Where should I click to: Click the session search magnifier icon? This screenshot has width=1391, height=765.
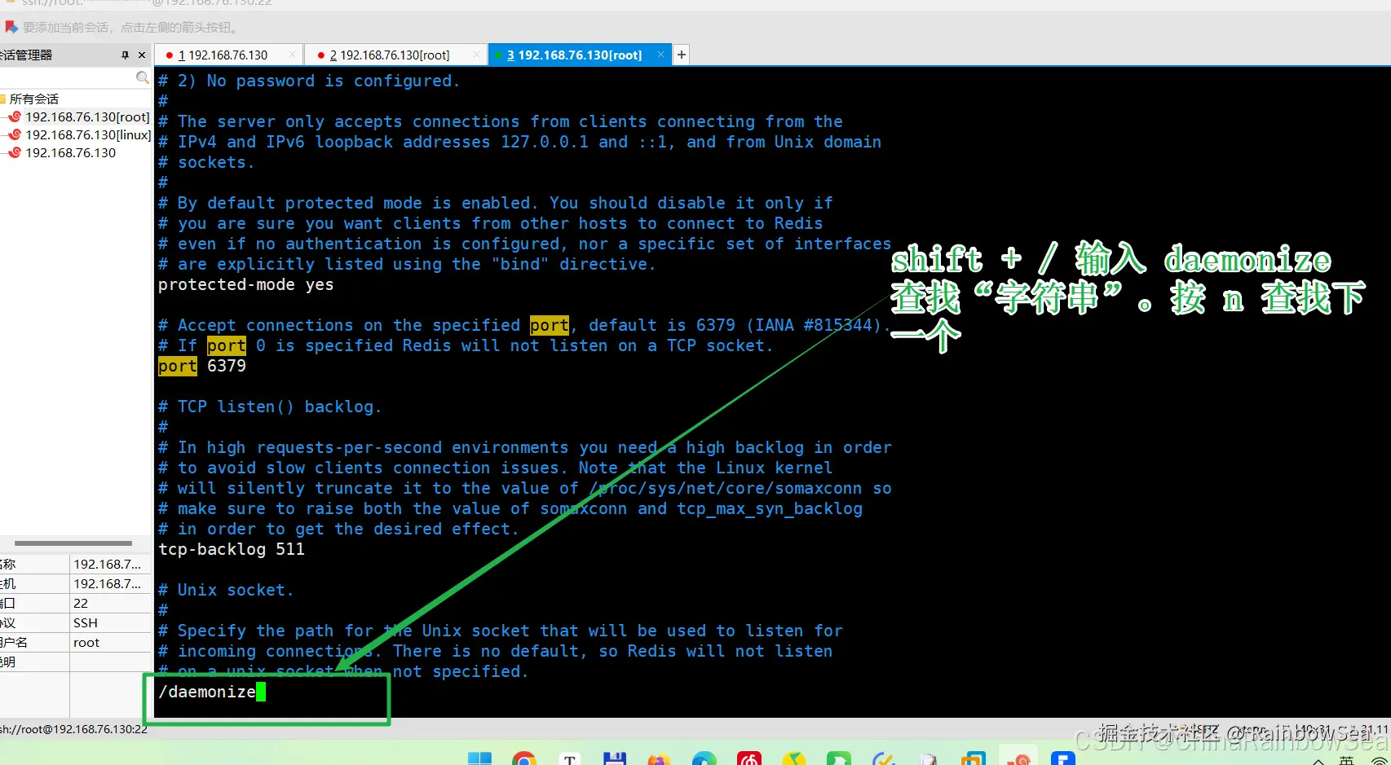click(x=143, y=77)
